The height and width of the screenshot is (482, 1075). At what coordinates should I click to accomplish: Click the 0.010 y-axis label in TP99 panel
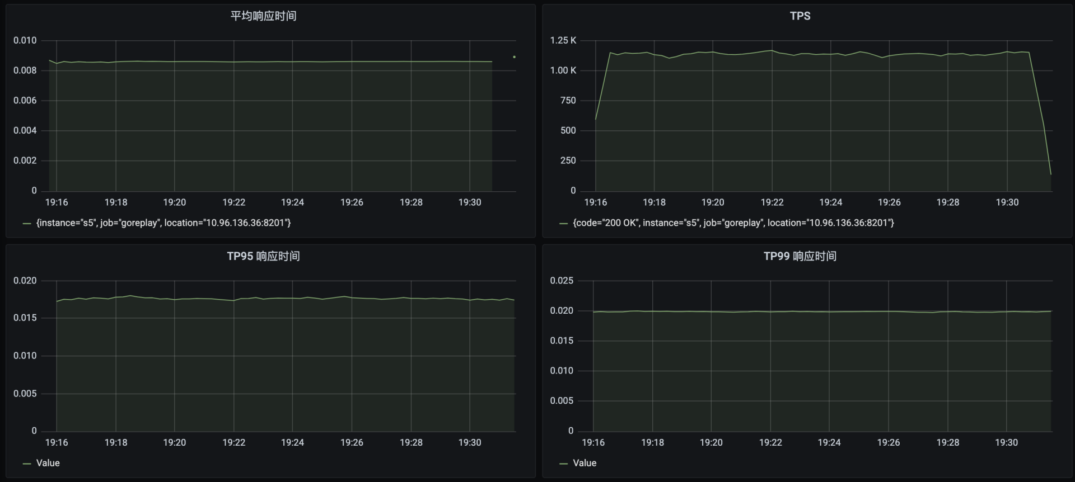562,371
